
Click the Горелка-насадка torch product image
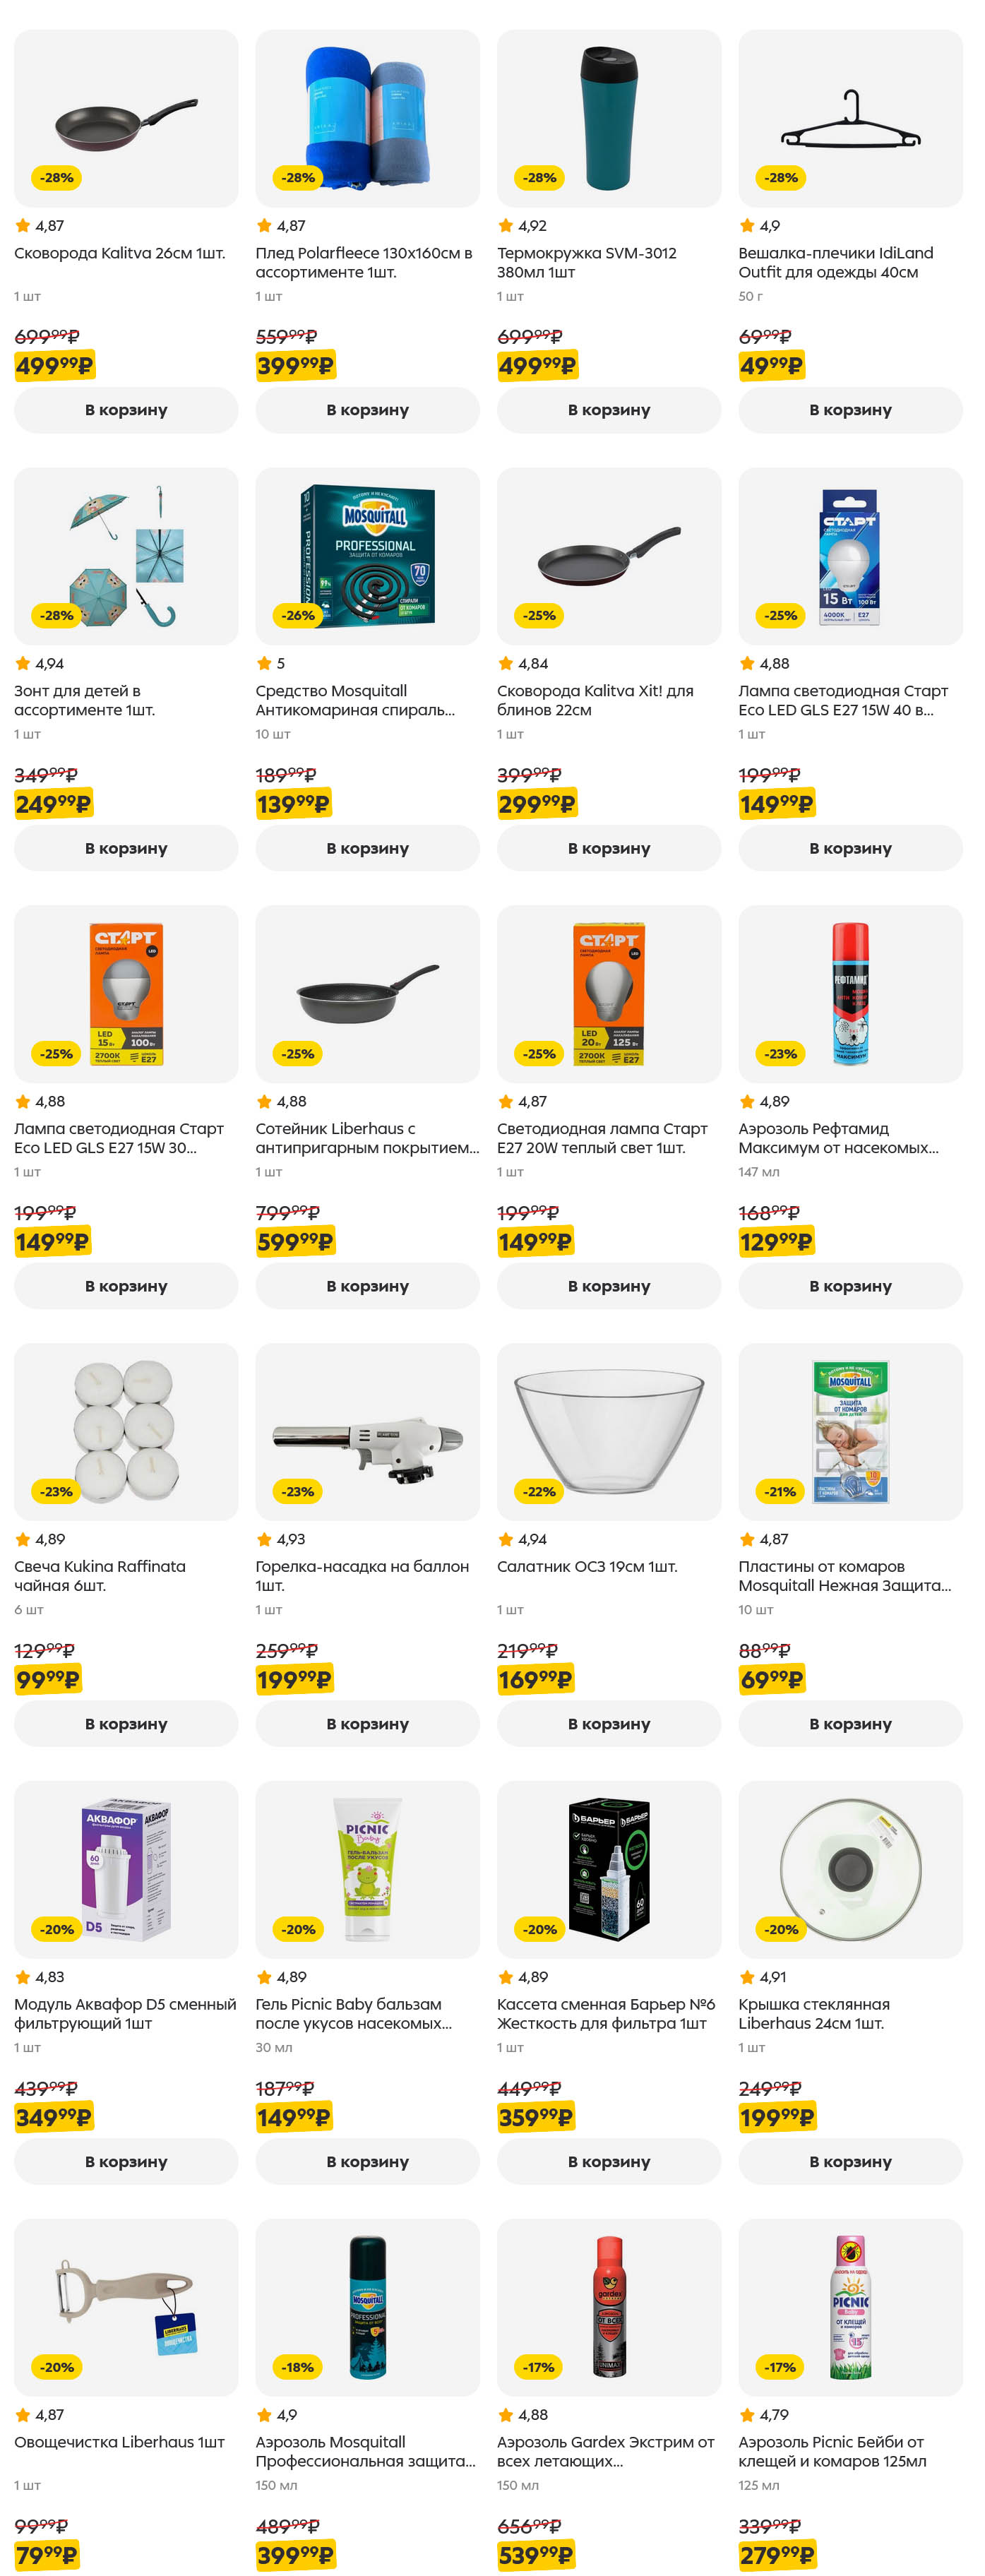pyautogui.click(x=367, y=1431)
